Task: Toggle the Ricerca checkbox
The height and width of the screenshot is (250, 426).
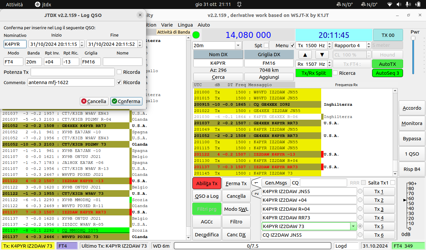Action: coord(335,73)
